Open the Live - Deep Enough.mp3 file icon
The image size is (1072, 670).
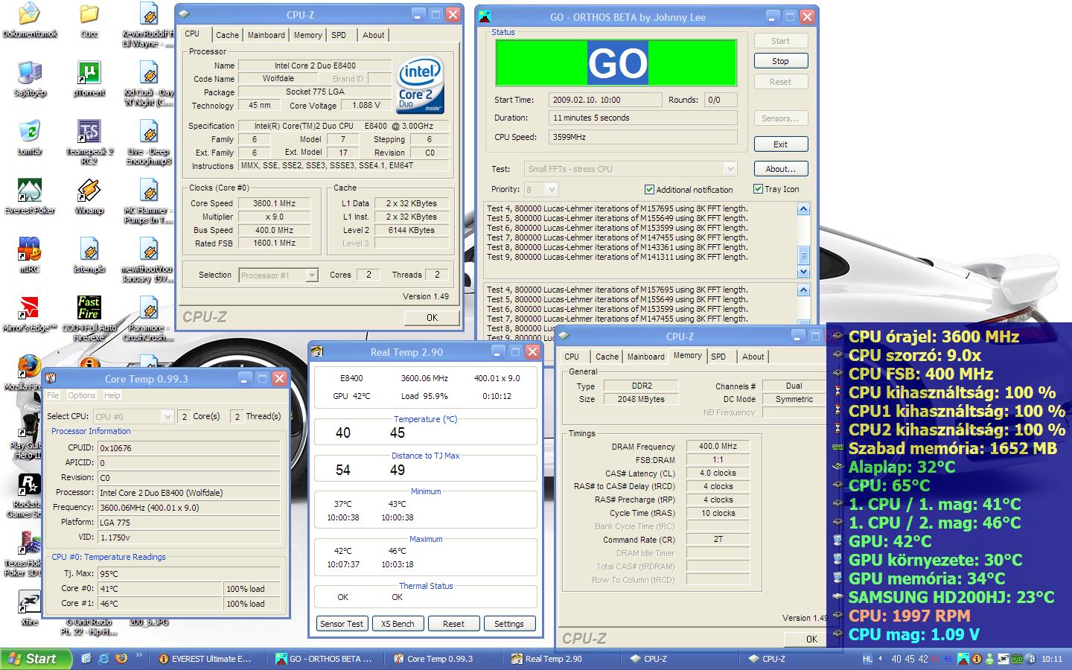[x=148, y=141]
